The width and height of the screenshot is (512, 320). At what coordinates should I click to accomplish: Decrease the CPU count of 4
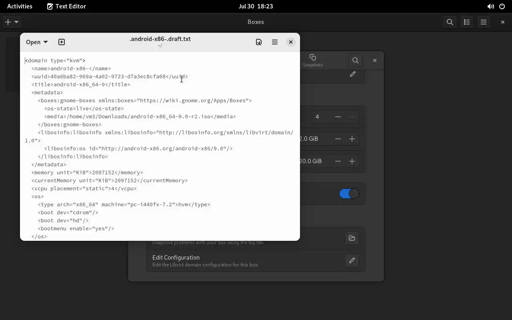pyautogui.click(x=338, y=117)
